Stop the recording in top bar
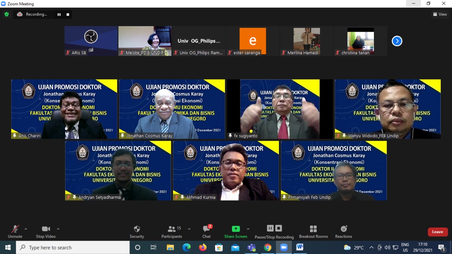 pos(68,14)
